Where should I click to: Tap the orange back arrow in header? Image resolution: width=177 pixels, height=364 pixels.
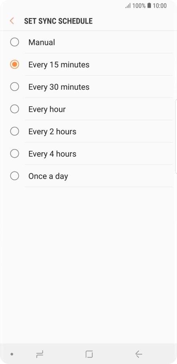pyautogui.click(x=12, y=21)
